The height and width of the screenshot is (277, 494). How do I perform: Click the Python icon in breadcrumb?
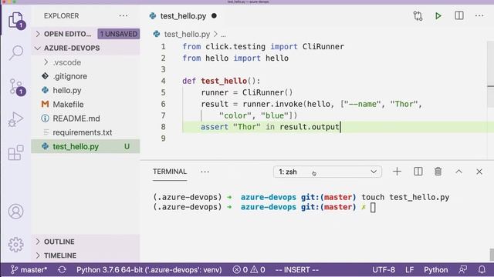coord(157,34)
